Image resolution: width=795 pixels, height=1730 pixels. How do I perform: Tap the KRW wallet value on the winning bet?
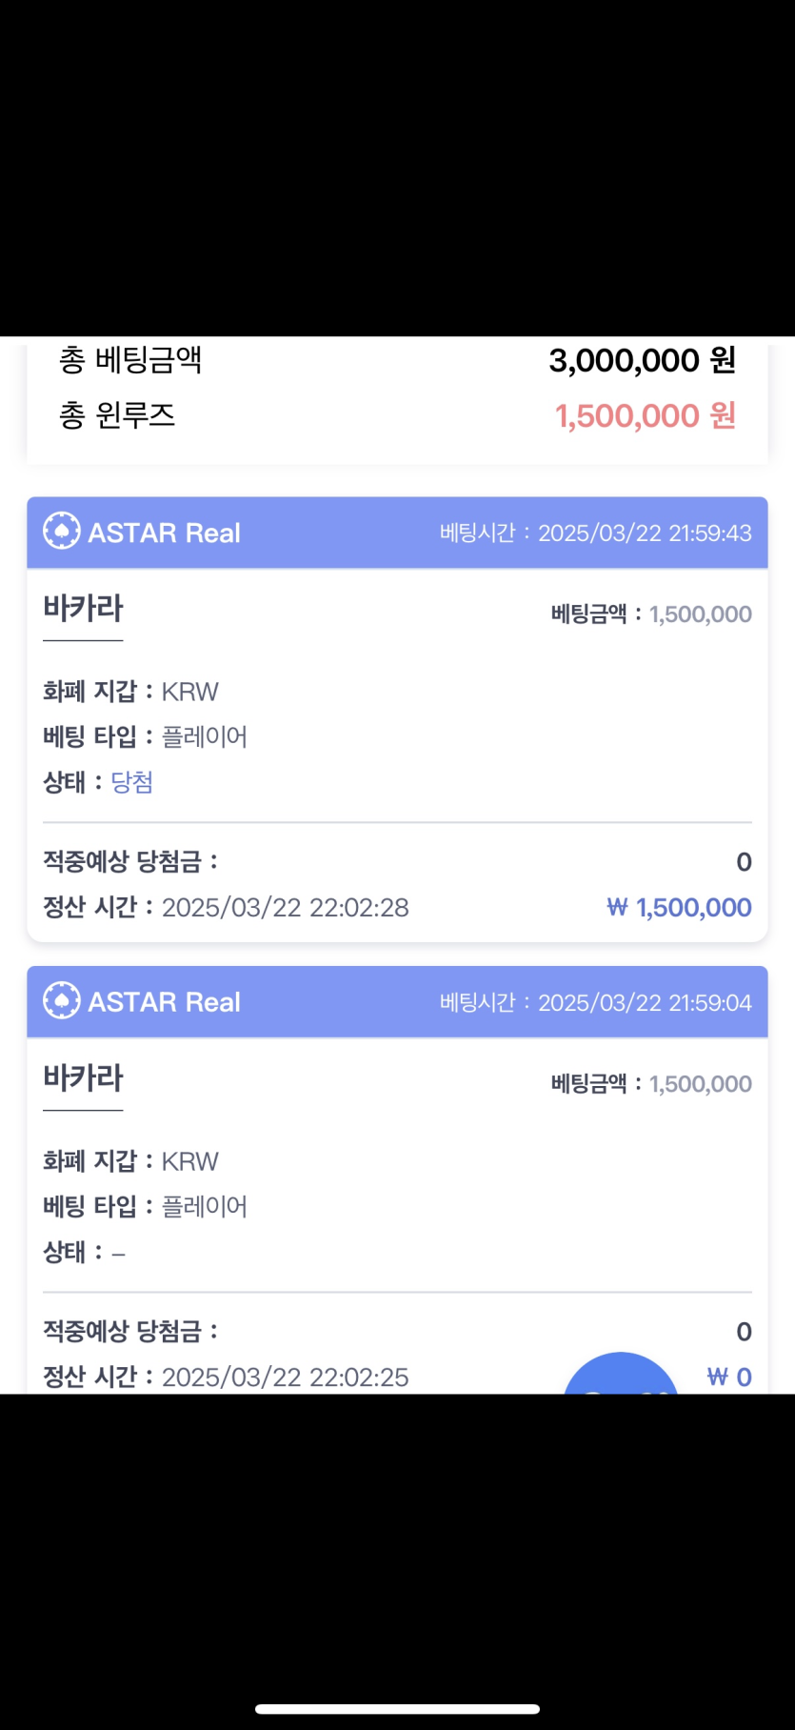click(x=189, y=692)
